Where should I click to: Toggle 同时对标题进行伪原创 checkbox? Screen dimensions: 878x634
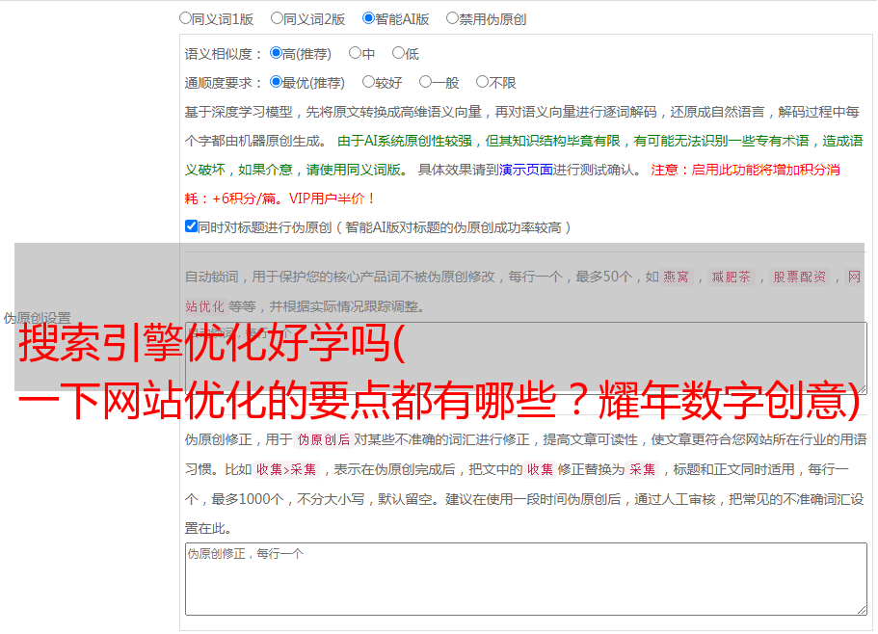191,226
